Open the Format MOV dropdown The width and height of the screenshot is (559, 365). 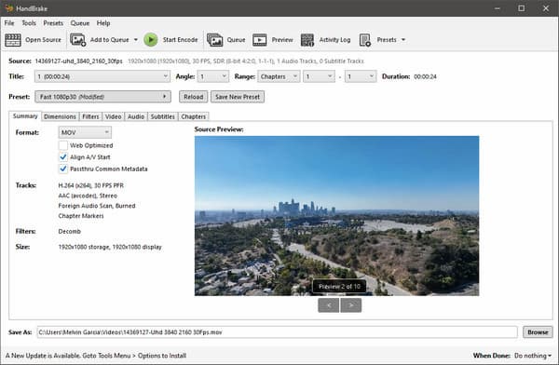pyautogui.click(x=85, y=132)
